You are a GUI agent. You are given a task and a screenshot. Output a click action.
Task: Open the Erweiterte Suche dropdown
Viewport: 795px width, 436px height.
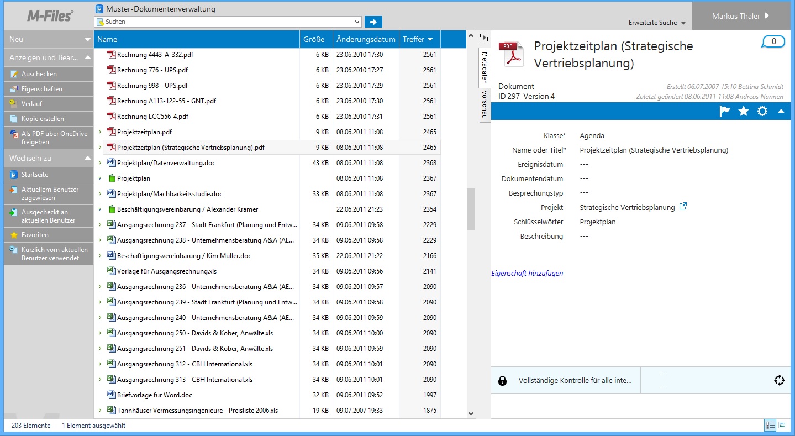click(657, 23)
